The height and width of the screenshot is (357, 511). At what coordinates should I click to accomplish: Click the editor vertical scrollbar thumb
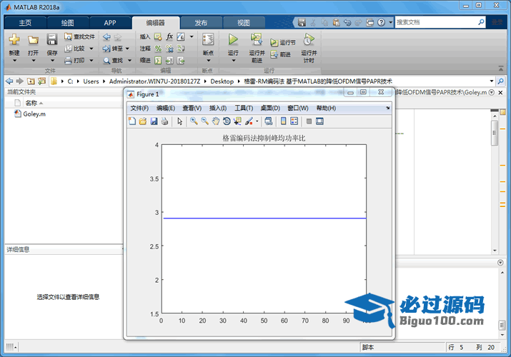pyautogui.click(x=495, y=133)
